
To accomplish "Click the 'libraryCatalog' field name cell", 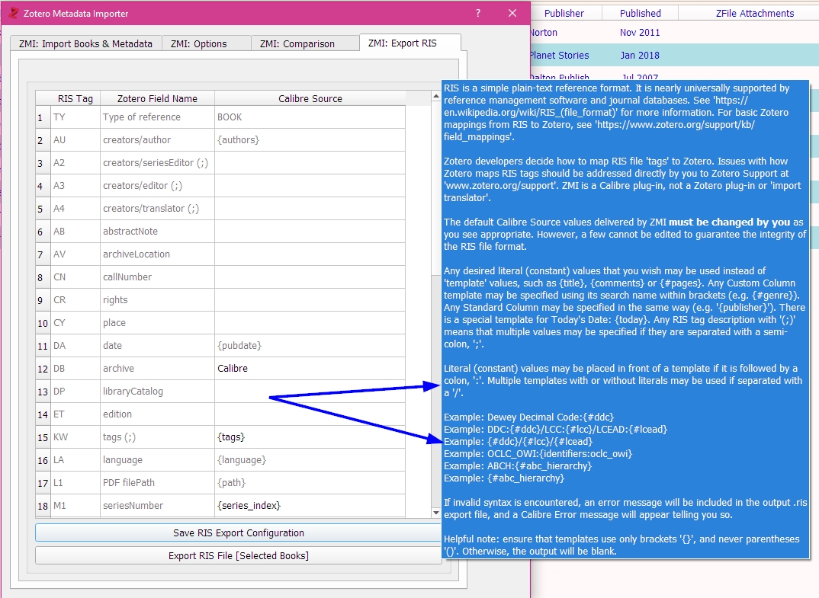I will tap(157, 392).
